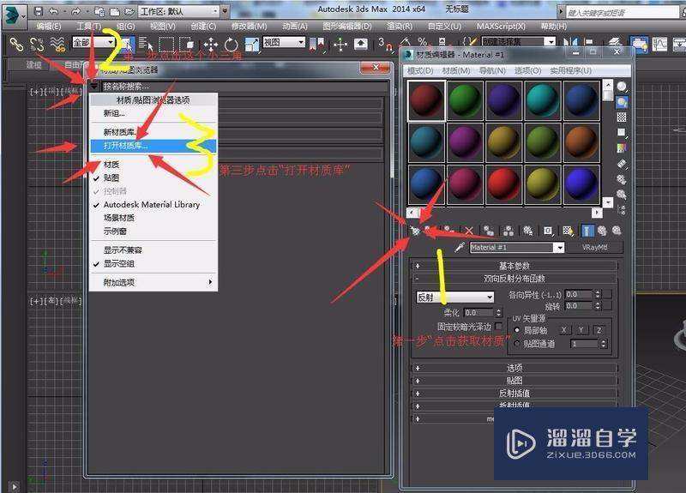Select the Move tool icon
Viewport: 686px width, 493px height.
210,44
